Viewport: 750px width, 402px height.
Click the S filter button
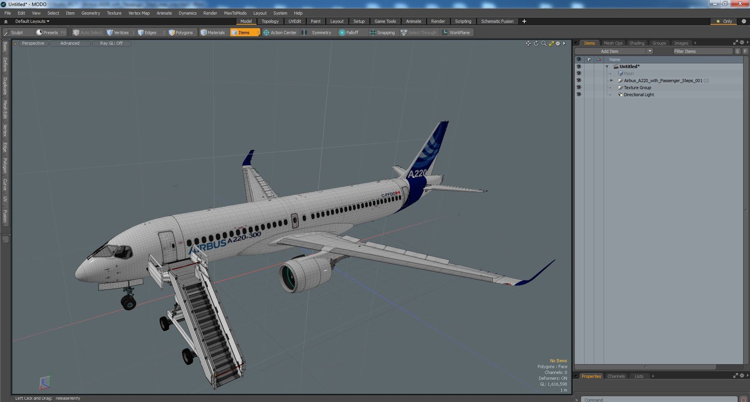pyautogui.click(x=737, y=51)
